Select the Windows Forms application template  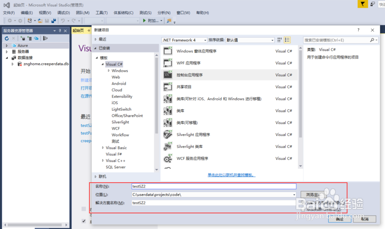(x=229, y=51)
